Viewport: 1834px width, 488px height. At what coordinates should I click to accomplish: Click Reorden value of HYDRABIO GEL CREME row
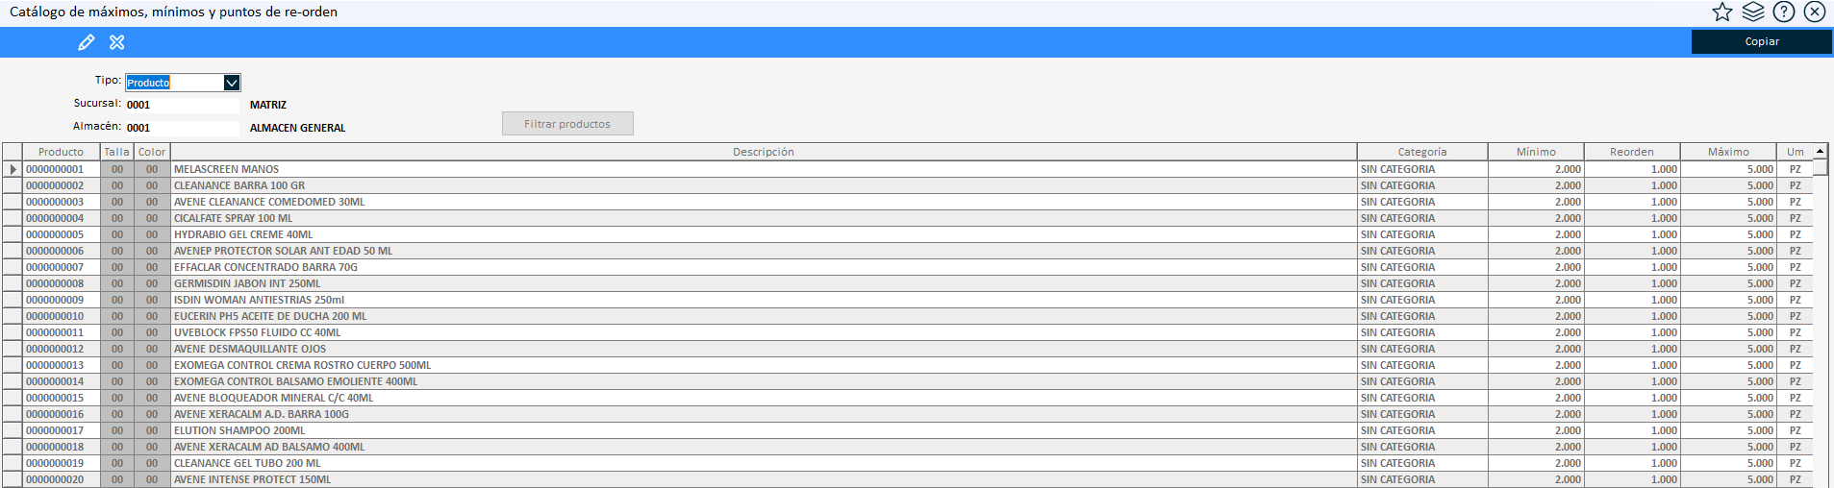click(1632, 234)
